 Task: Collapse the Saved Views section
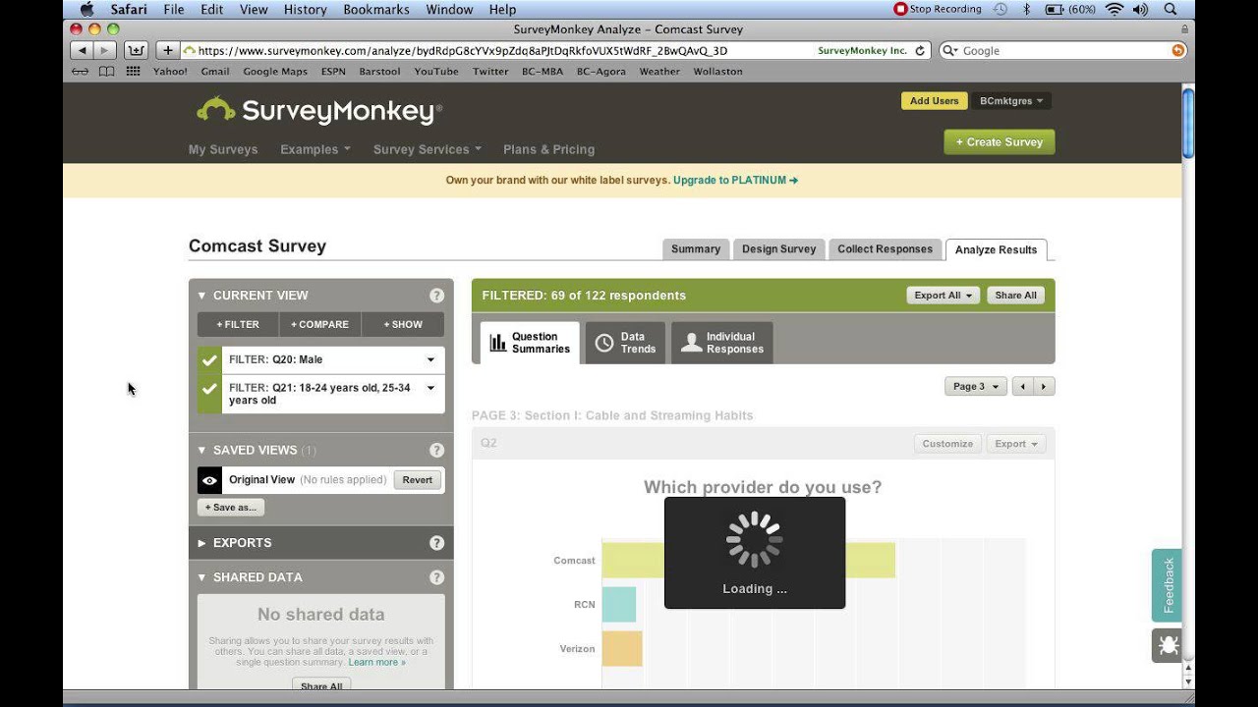pyautogui.click(x=201, y=451)
